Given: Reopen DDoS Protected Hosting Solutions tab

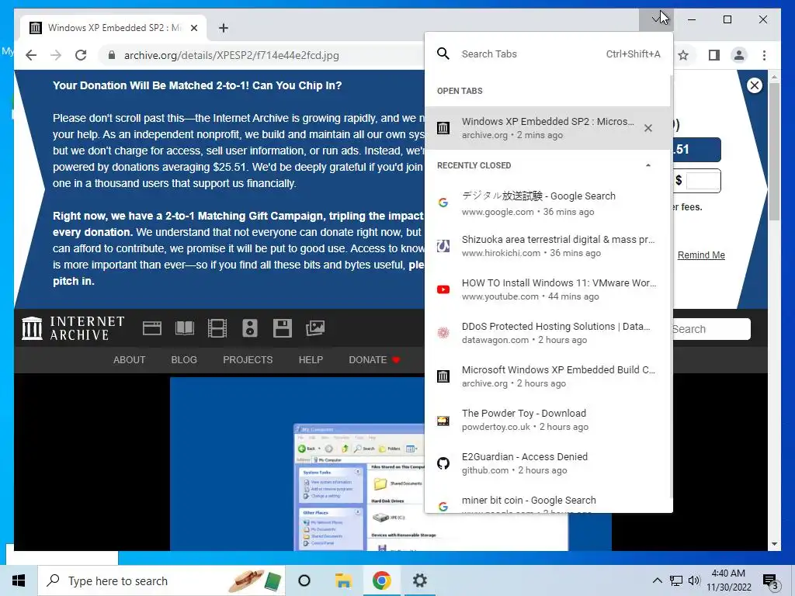Looking at the screenshot, I should (x=547, y=333).
